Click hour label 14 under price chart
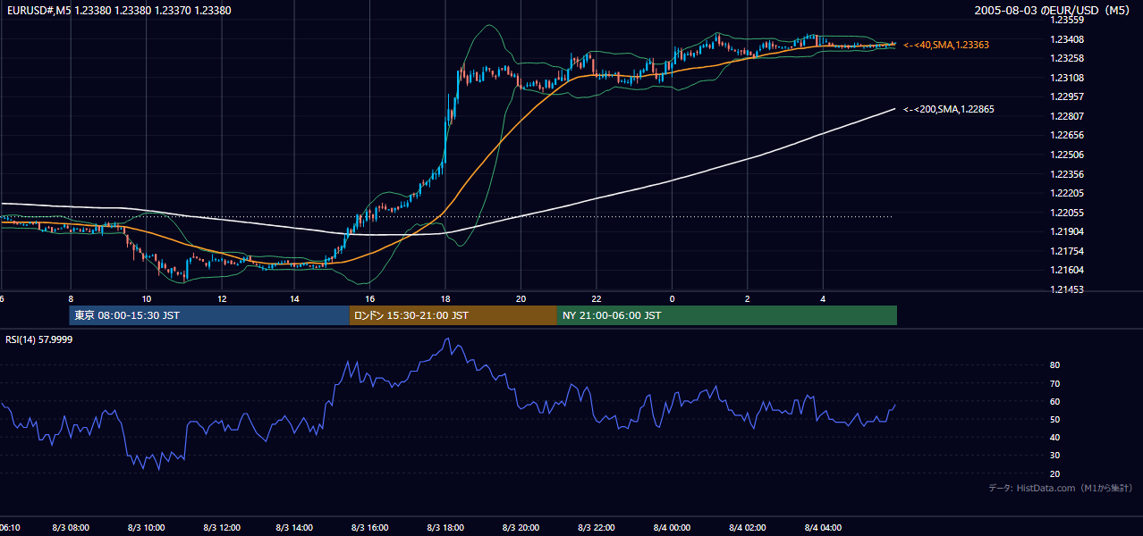Viewport: 1143px width, 536px height. (295, 298)
